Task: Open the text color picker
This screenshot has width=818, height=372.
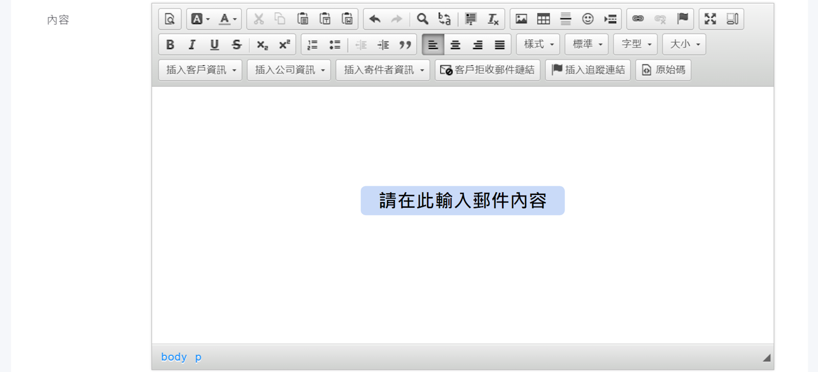Action: [228, 19]
